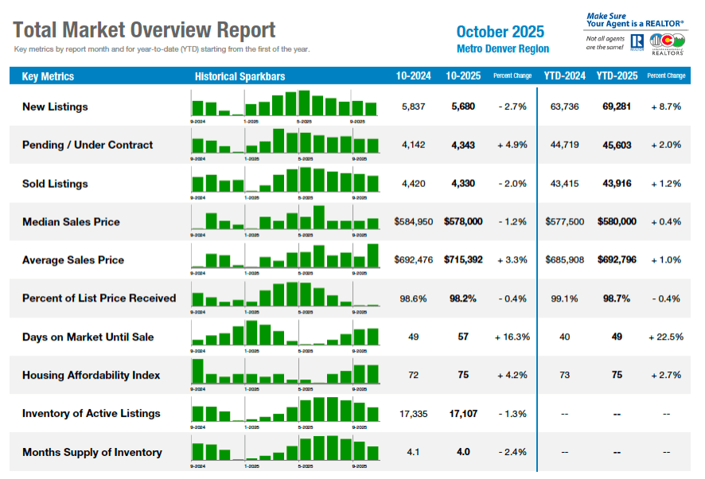Screen dimensions: 705x479
Task: Click the Pending / Under Contract row label
Action: tap(88, 145)
